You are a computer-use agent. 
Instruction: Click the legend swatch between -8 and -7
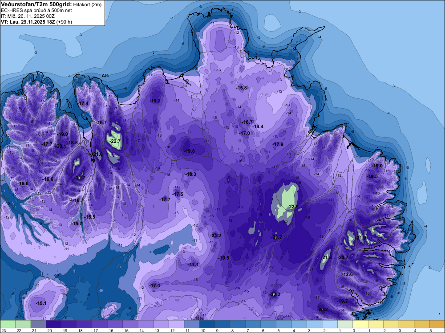click(x=238, y=324)
